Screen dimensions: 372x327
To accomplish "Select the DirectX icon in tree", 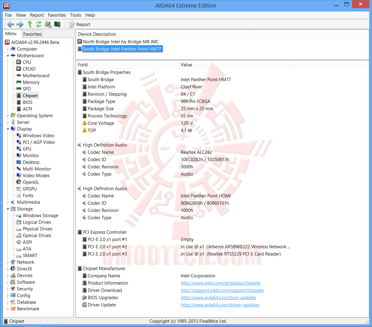I will (13, 269).
